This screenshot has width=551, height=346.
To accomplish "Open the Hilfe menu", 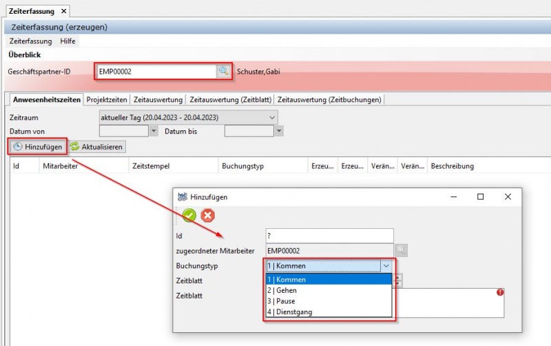I will point(68,41).
